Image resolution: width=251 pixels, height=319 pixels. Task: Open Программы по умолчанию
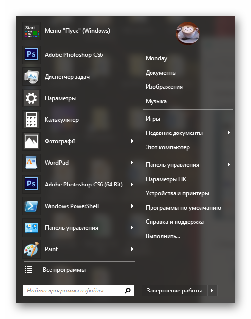(183, 208)
